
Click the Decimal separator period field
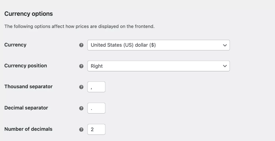96,108
